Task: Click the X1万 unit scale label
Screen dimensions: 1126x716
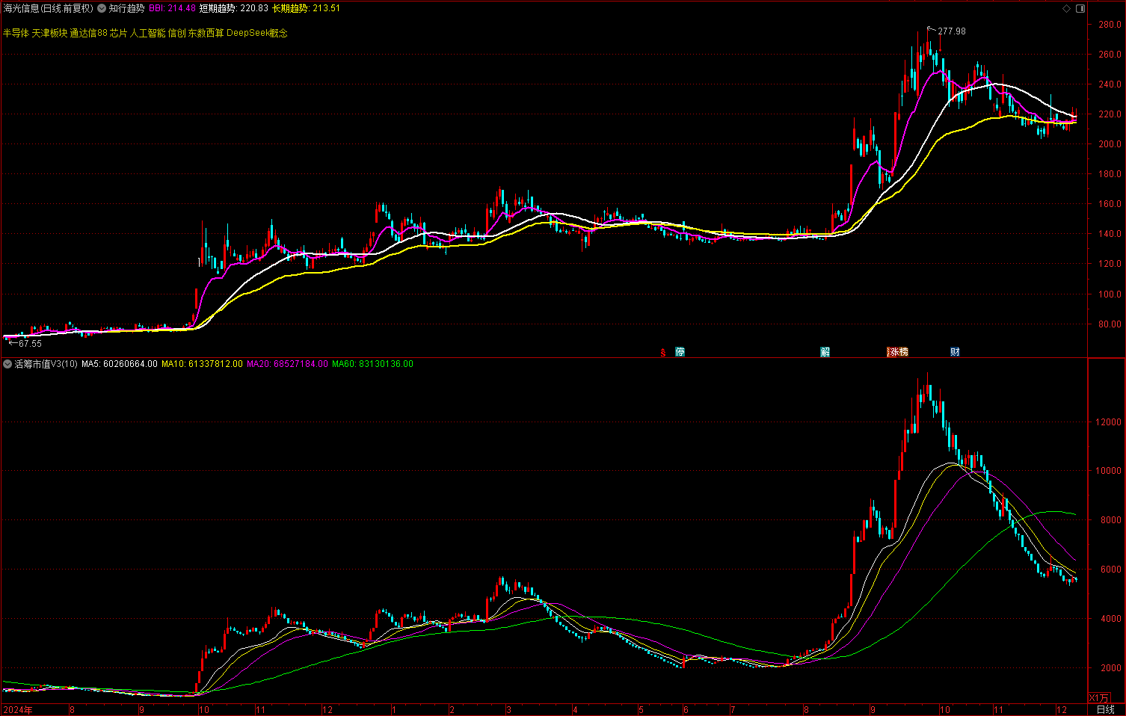Action: pyautogui.click(x=1098, y=698)
